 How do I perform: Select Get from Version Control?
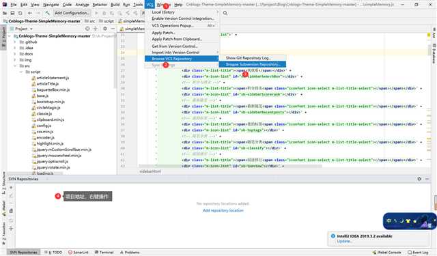182,46
